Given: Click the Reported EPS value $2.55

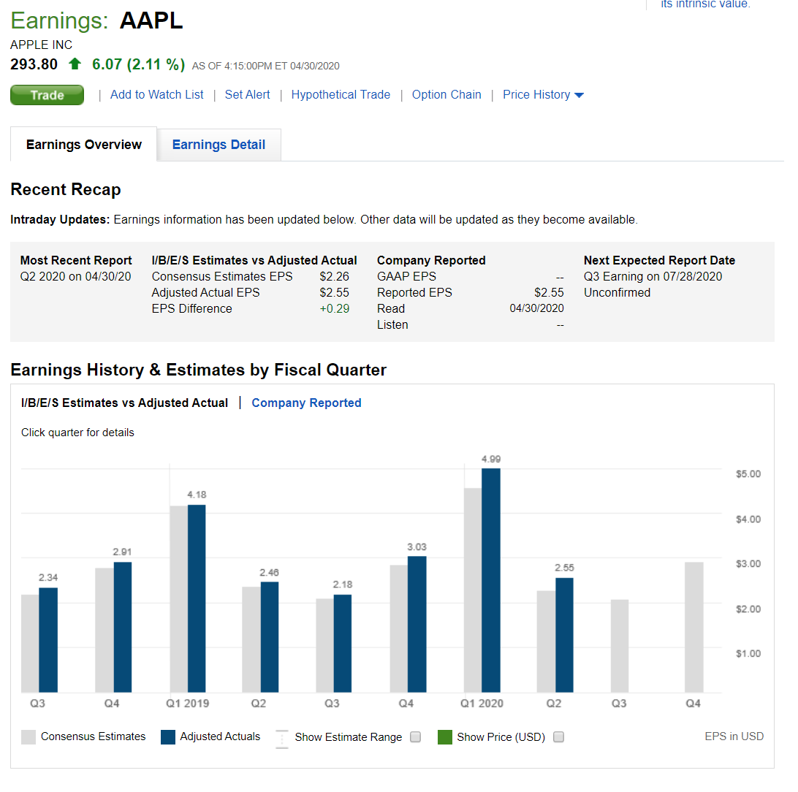Looking at the screenshot, I should click(x=549, y=292).
